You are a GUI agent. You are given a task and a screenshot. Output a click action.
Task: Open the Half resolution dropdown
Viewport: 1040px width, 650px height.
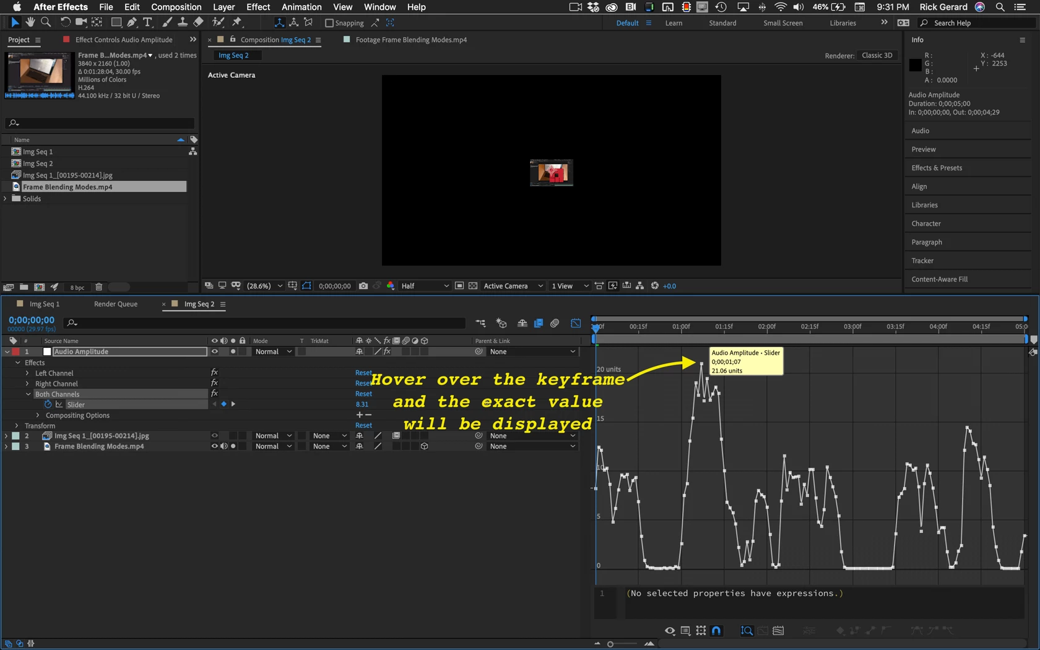click(425, 286)
